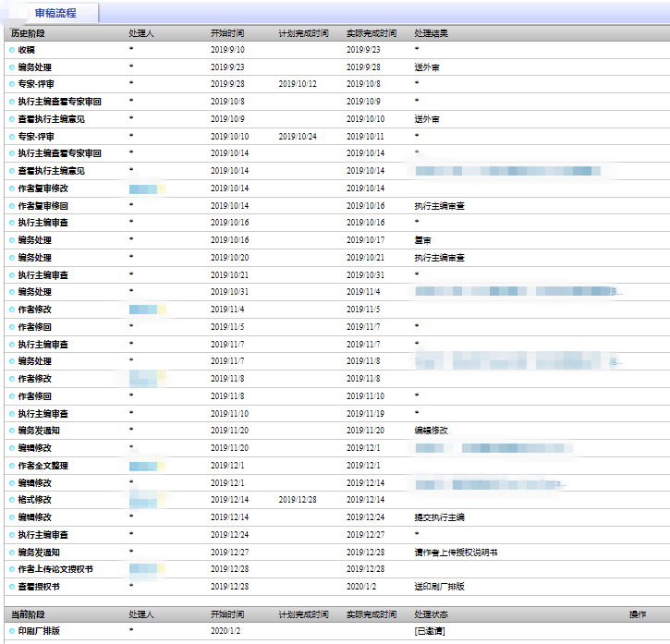This screenshot has height=644, width=670.
Task: Click the 当前阶段 section header
Action: pyautogui.click(x=28, y=614)
